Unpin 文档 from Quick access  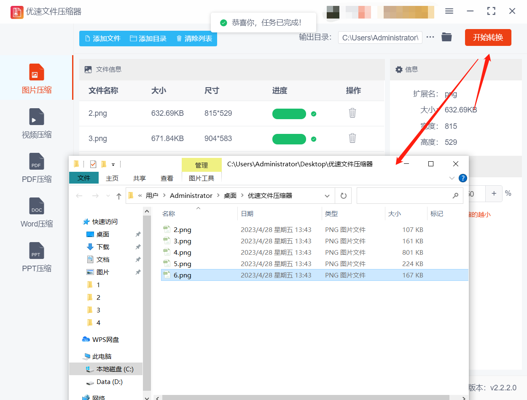(138, 259)
